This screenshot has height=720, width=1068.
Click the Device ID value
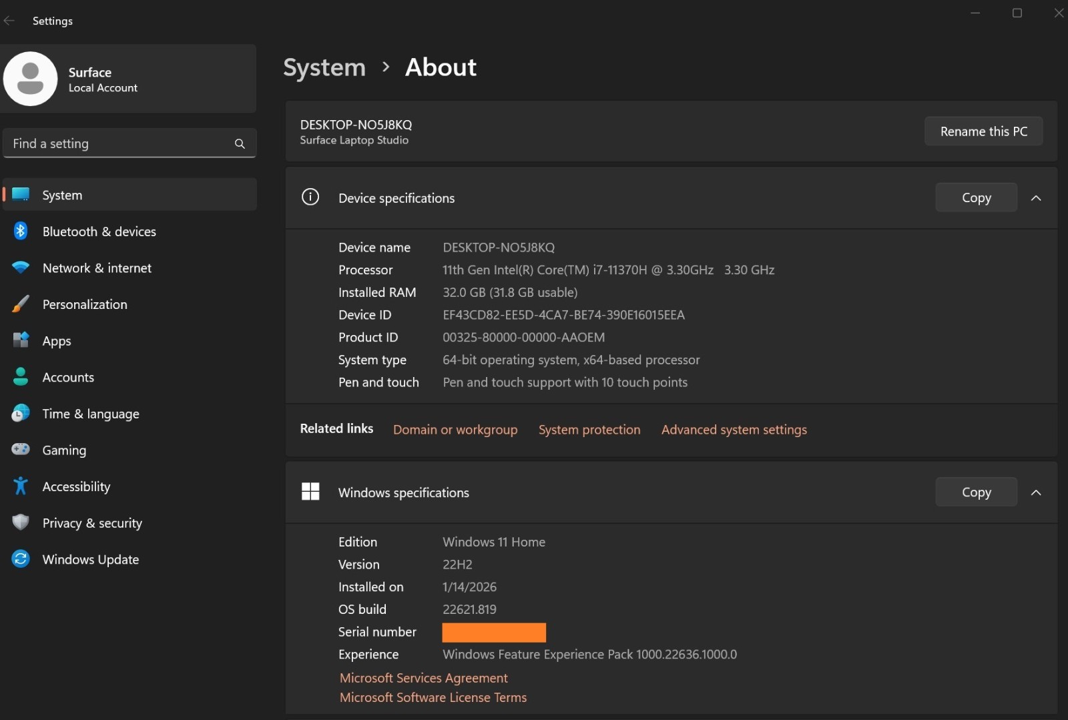[x=563, y=315]
